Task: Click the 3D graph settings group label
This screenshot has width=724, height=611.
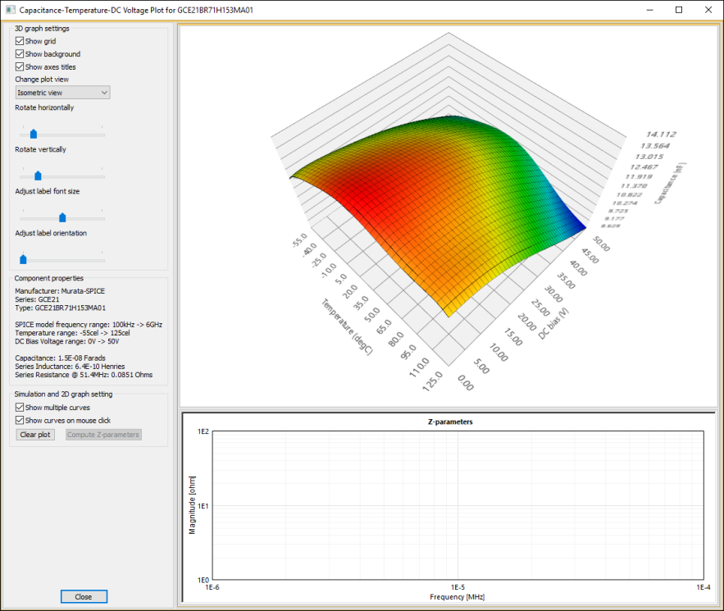Action: point(42,28)
